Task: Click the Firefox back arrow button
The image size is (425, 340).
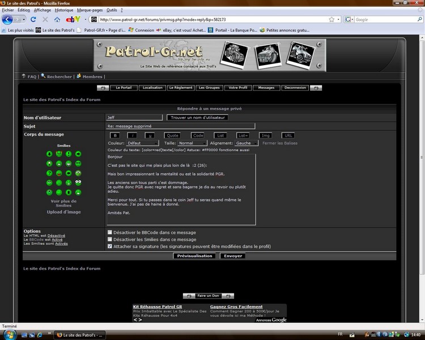Action: pos(7,19)
